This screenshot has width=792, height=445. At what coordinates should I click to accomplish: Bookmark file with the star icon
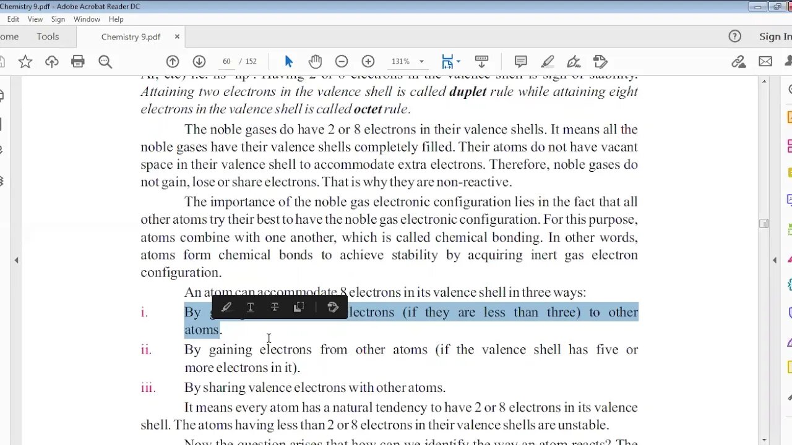click(25, 61)
